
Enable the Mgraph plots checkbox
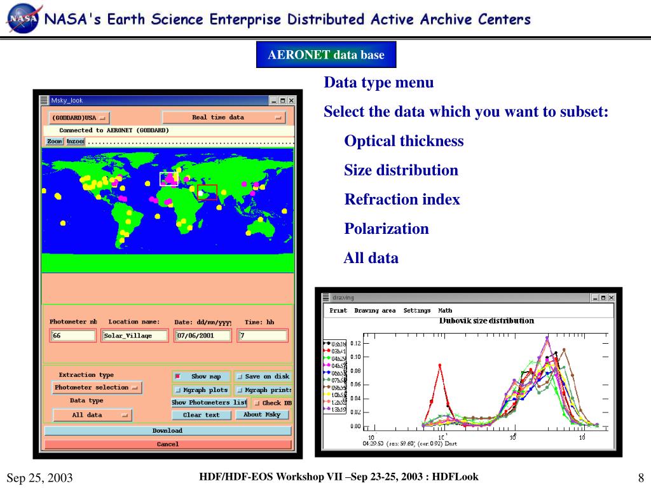[178, 390]
